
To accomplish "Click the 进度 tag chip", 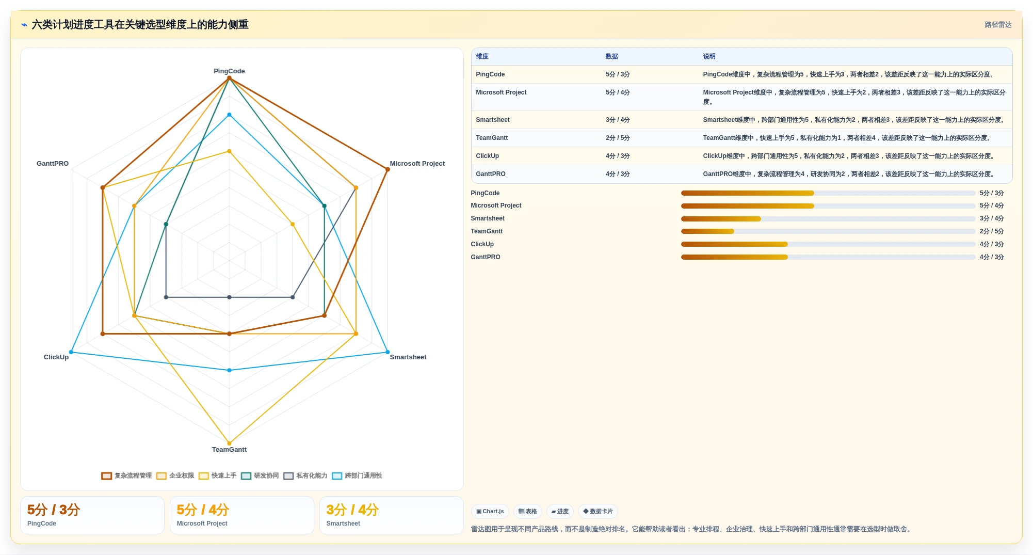I will pyautogui.click(x=560, y=512).
